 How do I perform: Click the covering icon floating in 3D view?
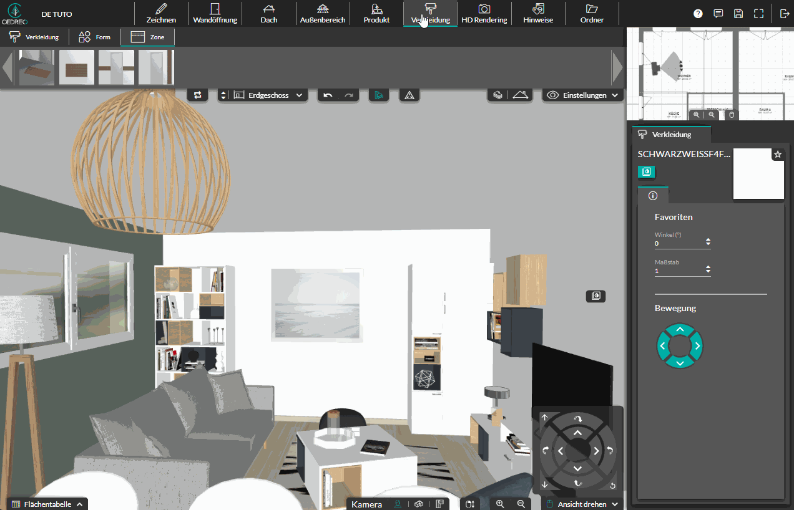[x=596, y=296]
